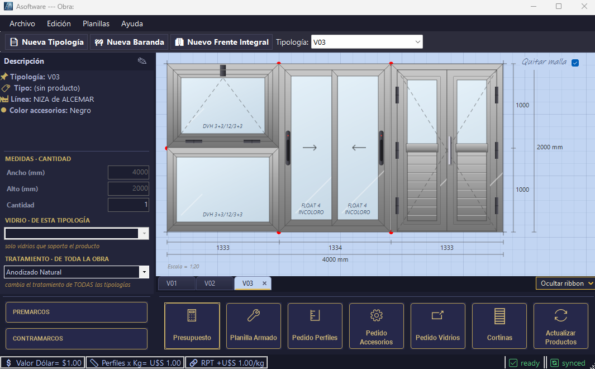Click the ruler icon in Perfiles x Kg
The image size is (595, 369).
94,363
